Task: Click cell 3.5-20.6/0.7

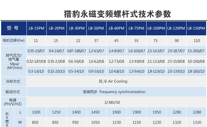Action: tap(196, 51)
